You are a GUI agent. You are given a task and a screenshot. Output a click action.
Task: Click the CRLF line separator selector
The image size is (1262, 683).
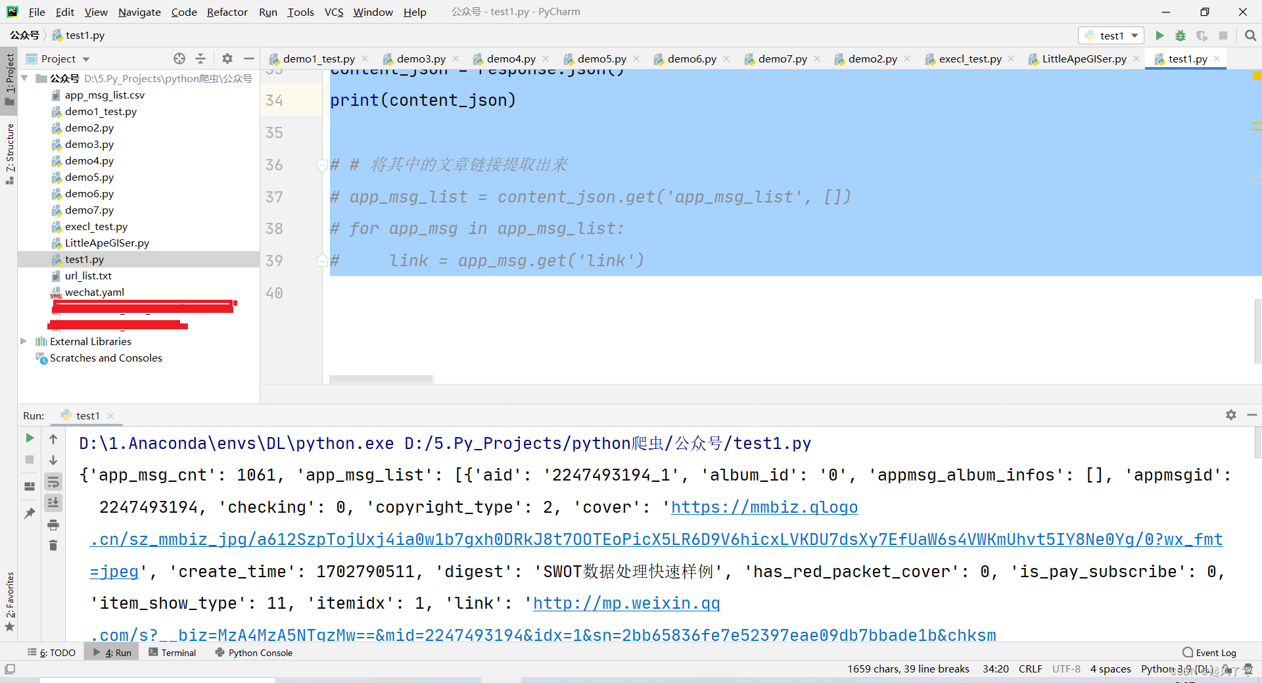click(1030, 669)
